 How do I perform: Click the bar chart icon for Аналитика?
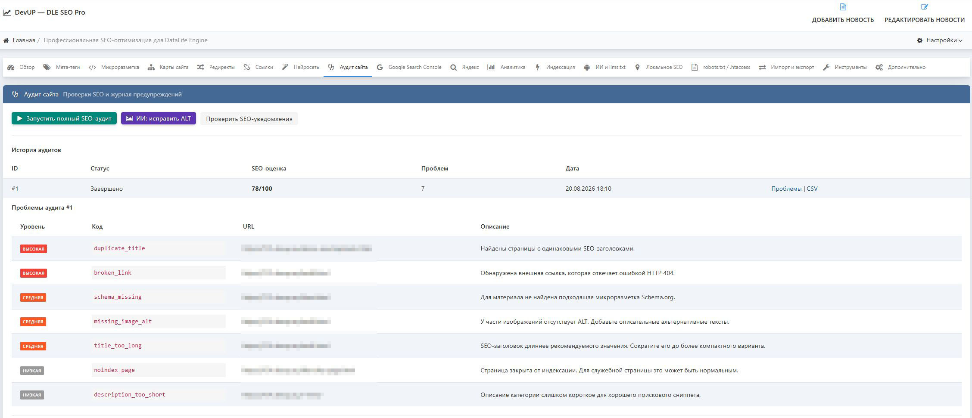(491, 68)
